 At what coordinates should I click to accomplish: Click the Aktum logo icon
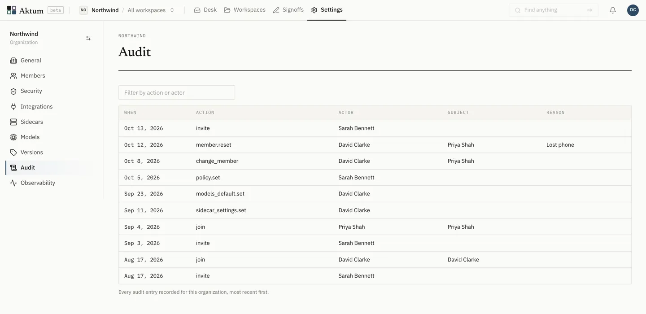pos(12,10)
